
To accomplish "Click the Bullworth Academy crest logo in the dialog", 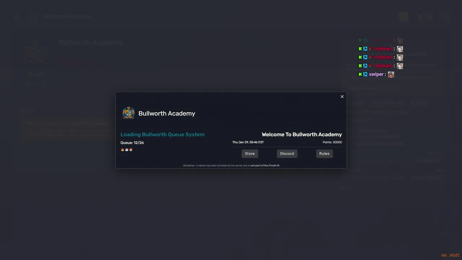I will pyautogui.click(x=128, y=113).
